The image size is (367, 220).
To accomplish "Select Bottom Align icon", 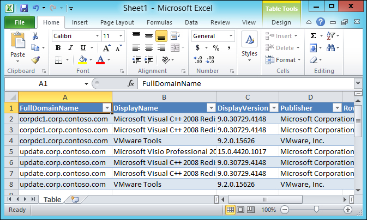I will pyautogui.click(x=161, y=36).
